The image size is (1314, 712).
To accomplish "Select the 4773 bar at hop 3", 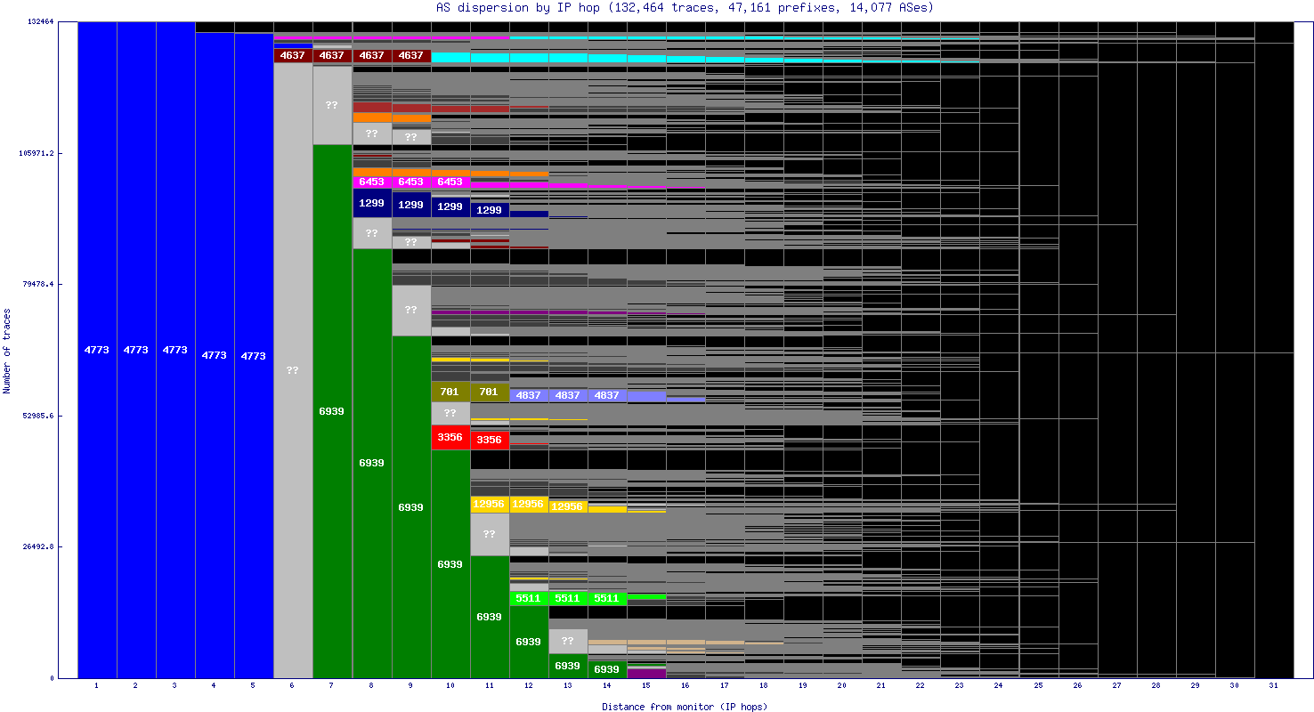I will (175, 350).
